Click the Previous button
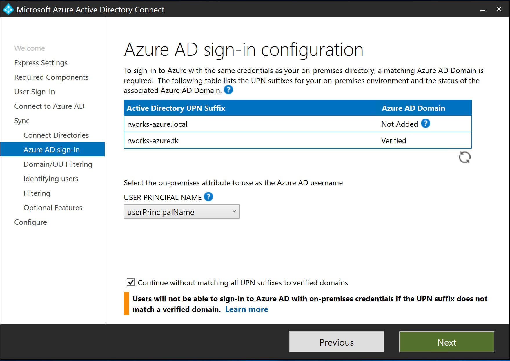 [x=336, y=342]
